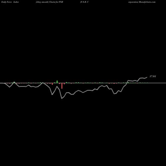Click 'orporation) MunafaSutra.com' header text

pos(142,2)
